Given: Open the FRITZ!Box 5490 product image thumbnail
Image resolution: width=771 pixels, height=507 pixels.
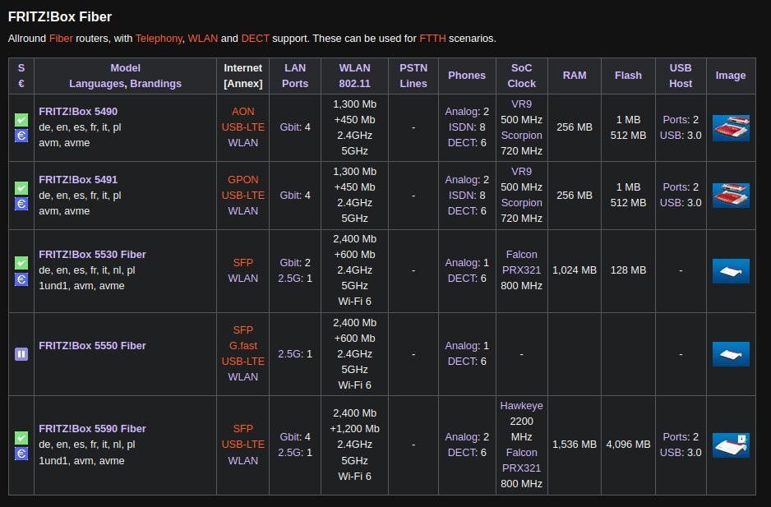Looking at the screenshot, I should (x=730, y=127).
